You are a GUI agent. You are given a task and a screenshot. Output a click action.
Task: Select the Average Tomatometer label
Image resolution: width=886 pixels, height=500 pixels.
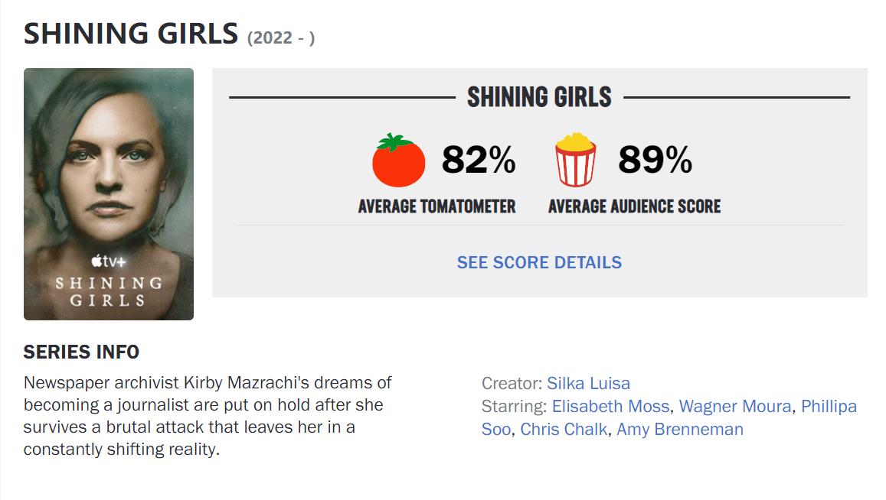436,206
